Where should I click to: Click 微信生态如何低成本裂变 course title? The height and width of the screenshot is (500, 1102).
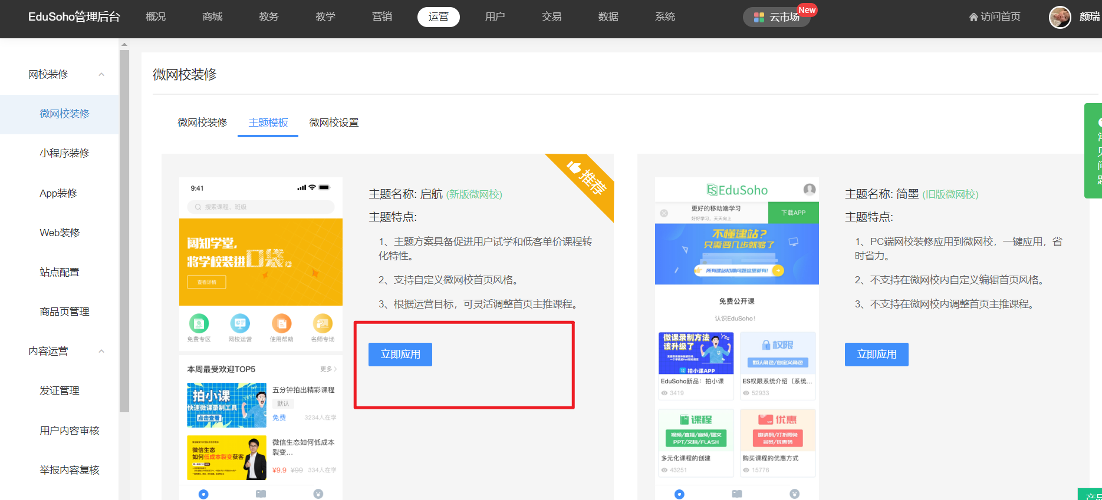click(x=303, y=447)
